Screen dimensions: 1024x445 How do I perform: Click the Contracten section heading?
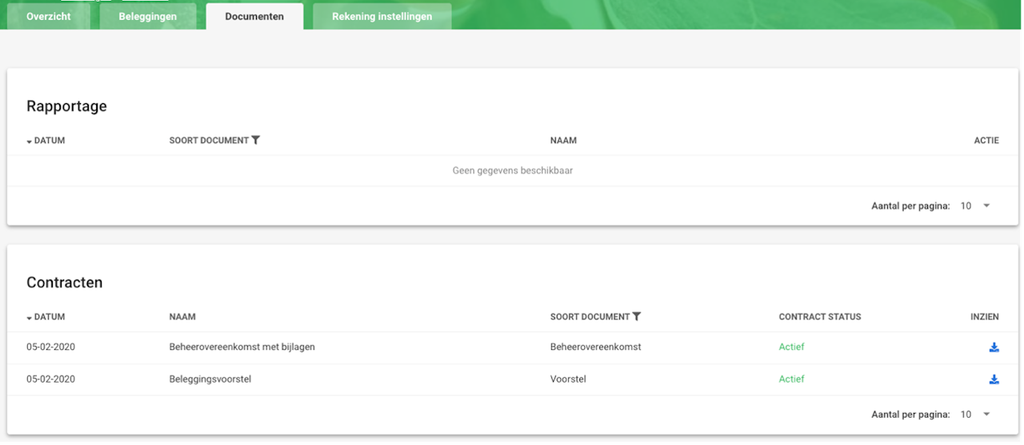point(65,283)
